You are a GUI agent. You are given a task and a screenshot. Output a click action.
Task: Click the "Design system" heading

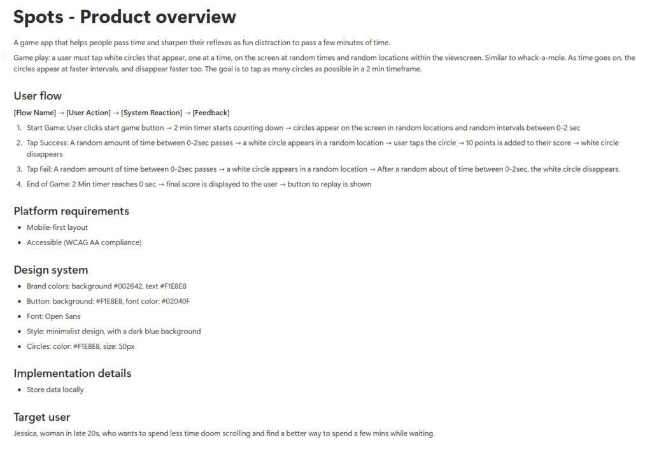pos(51,270)
